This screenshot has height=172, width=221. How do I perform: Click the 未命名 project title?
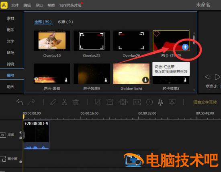[203, 5]
